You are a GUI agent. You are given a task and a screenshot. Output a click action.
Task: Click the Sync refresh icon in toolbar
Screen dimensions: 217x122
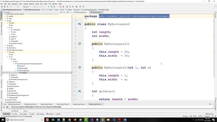click(7, 7)
